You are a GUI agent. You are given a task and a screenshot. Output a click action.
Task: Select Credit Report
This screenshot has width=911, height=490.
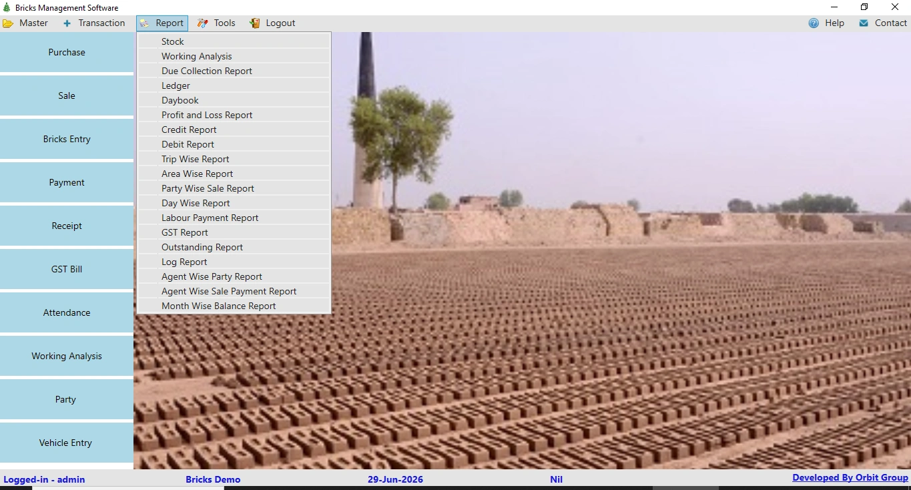[x=234, y=130]
